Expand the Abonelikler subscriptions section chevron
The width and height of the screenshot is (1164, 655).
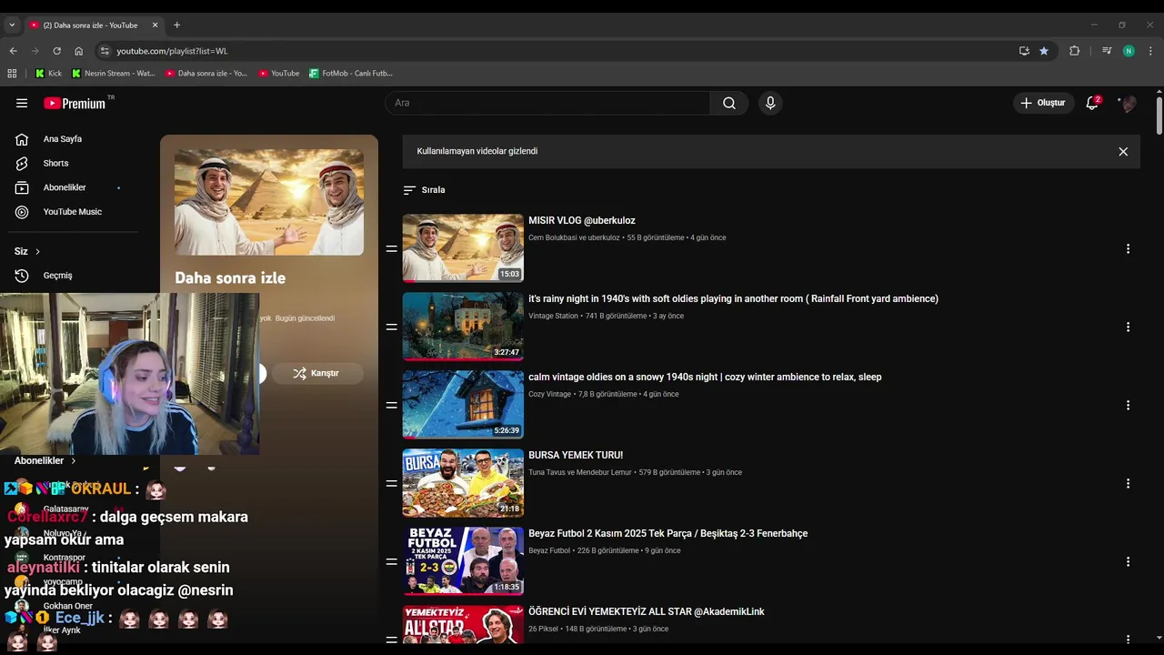point(73,461)
